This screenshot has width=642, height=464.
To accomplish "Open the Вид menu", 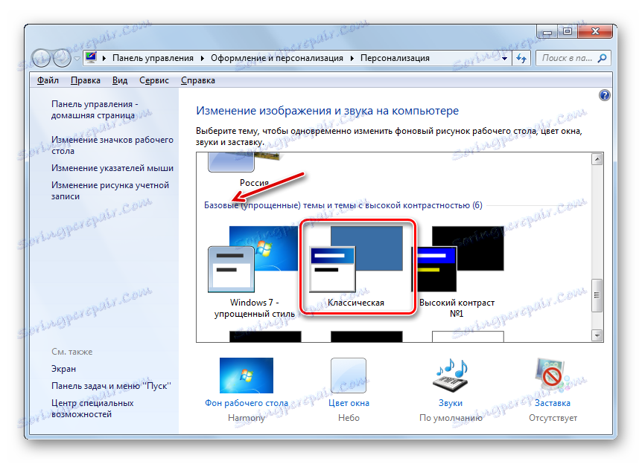I will point(120,80).
